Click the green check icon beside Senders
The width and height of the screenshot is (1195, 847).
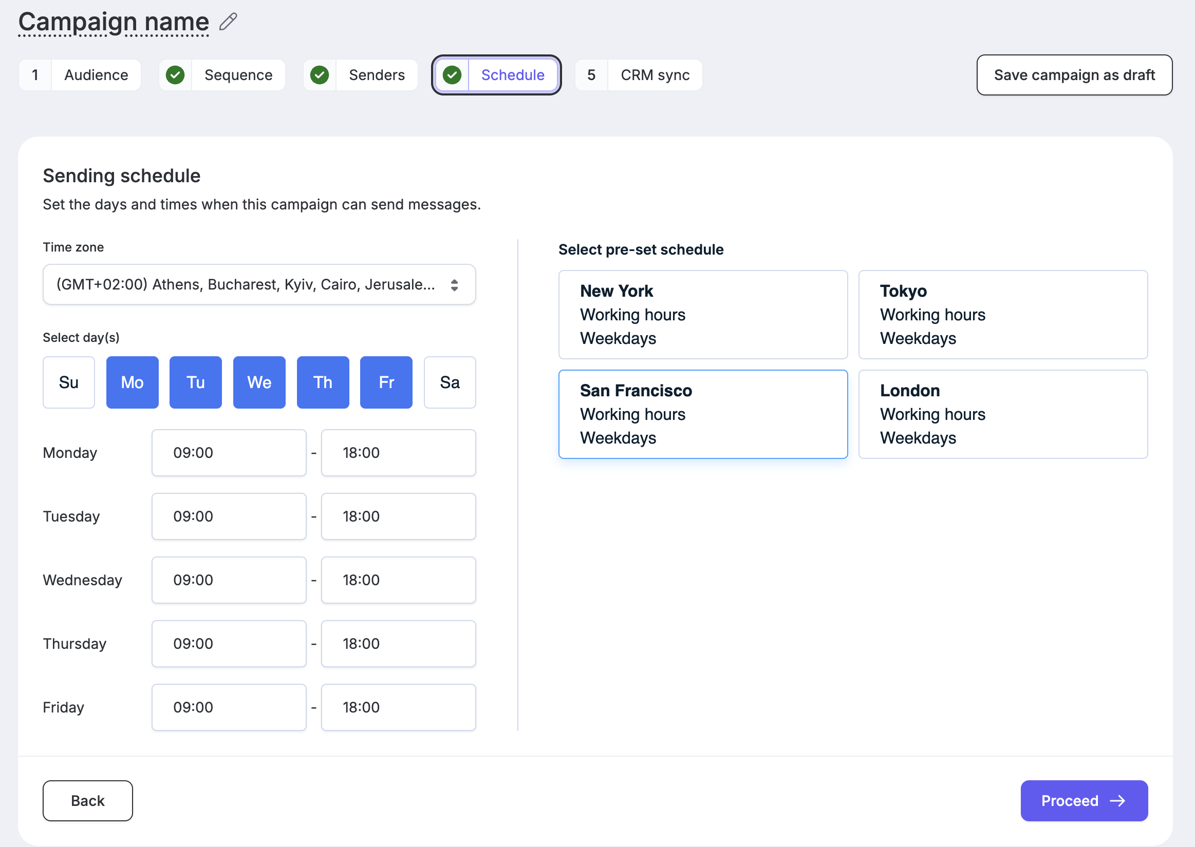(320, 75)
